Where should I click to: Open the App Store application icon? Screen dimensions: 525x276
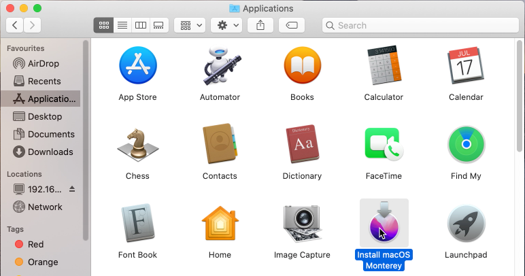tap(138, 65)
